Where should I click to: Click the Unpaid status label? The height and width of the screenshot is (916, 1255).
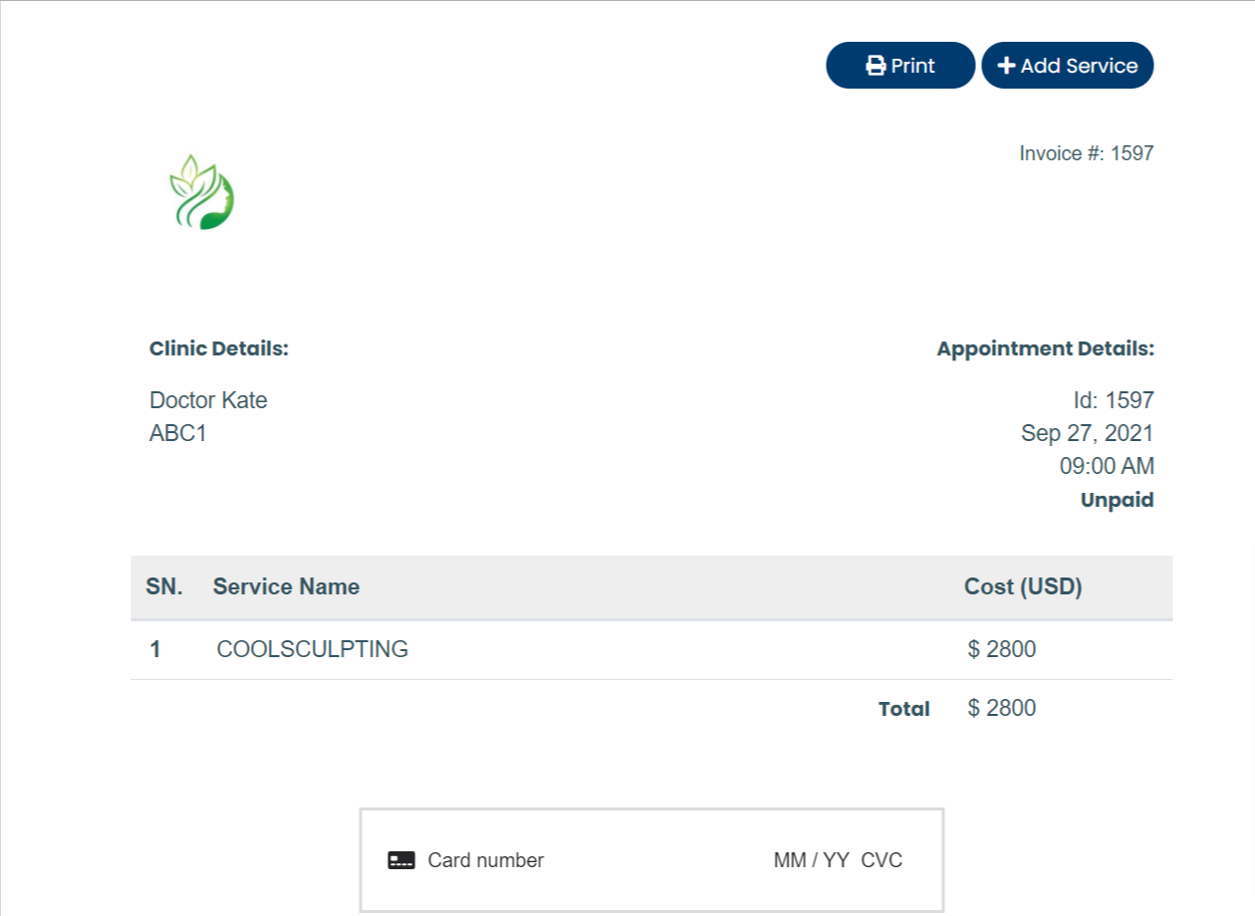point(1117,500)
